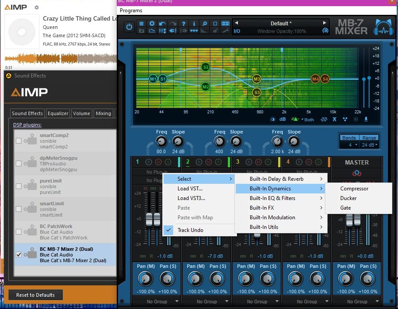Click the mixer faders icon in toolbar
Screen dimensions: 398x309
162,31
